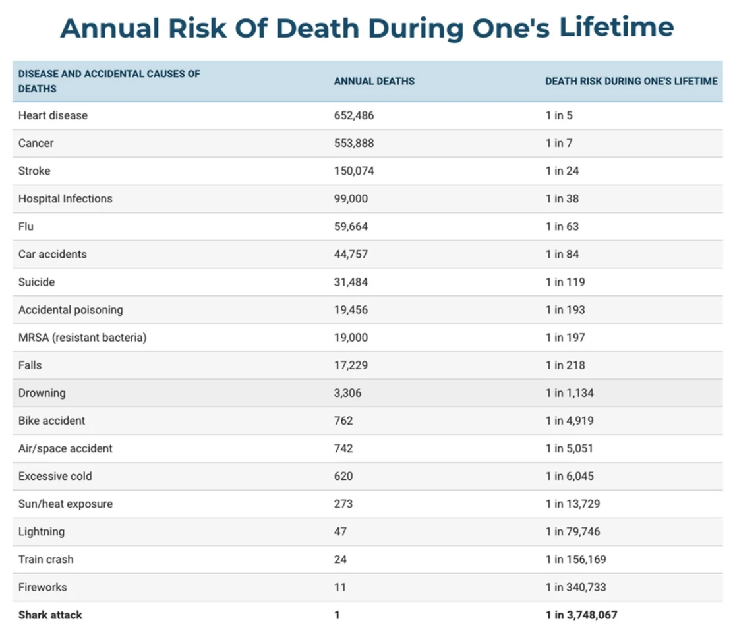Select the "Air/space accident" row label
This screenshot has width=733, height=633.
65,448
